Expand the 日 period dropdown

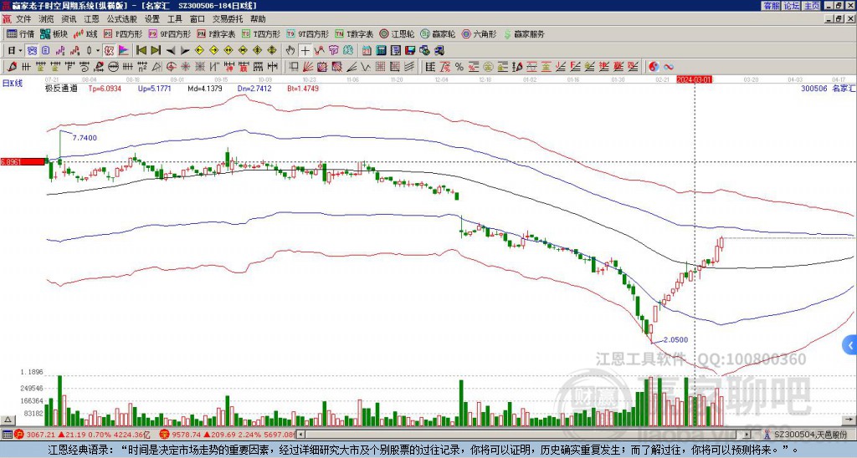[x=20, y=51]
